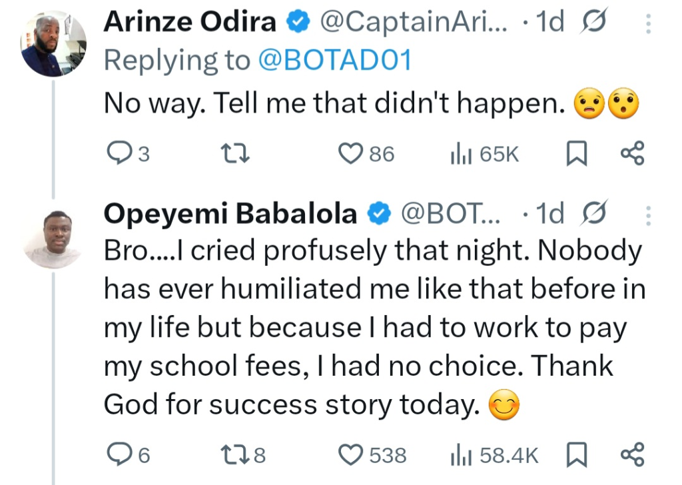Open more options on Arinze Odira's tweet

649,24
